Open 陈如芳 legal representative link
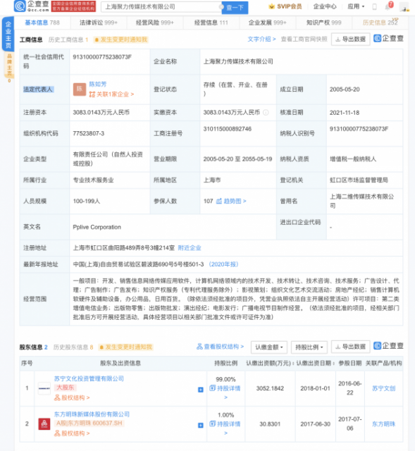 98,84
